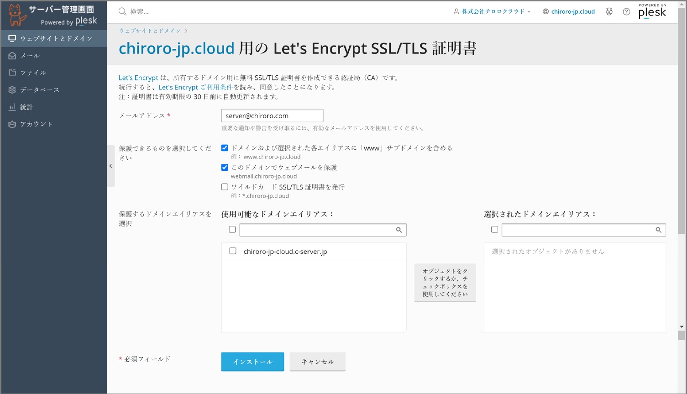Open ウェブサイトとドメイン in the sidebar
The height and width of the screenshot is (394, 687).
click(x=54, y=38)
